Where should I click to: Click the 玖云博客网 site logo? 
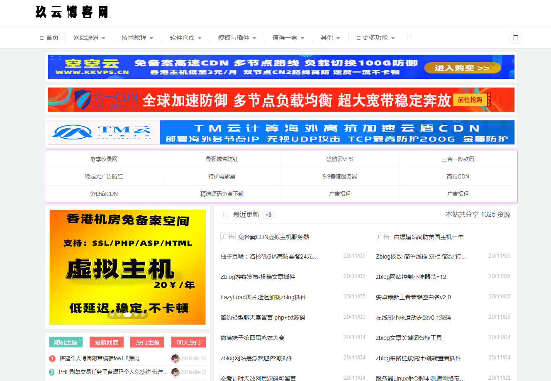(72, 12)
